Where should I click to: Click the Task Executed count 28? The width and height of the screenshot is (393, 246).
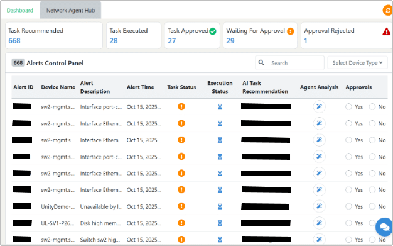click(114, 41)
